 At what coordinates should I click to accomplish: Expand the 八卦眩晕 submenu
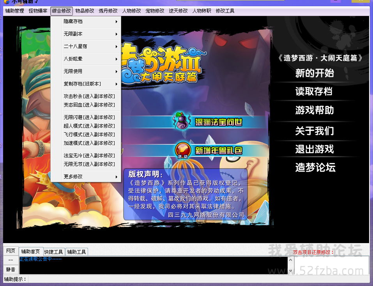tap(86, 59)
